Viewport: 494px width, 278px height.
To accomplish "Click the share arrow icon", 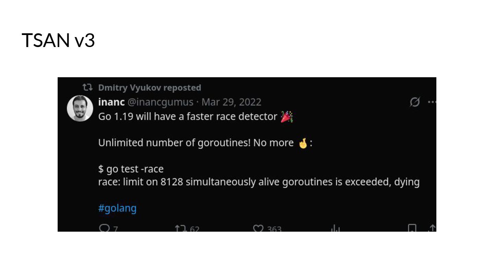I will [432, 228].
